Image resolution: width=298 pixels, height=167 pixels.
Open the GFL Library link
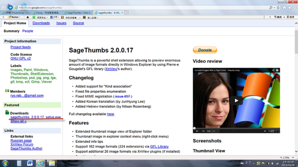[159, 147]
